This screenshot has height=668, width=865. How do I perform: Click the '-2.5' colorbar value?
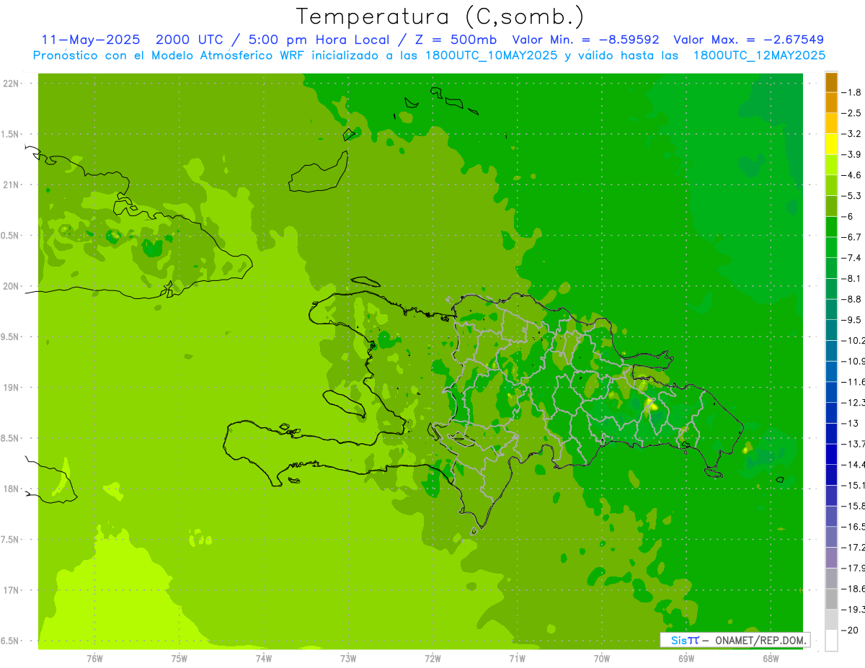852,113
